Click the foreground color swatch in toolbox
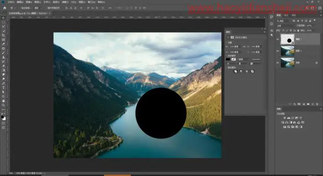Image resolution: width=323 pixels, height=176 pixels. 2,117
